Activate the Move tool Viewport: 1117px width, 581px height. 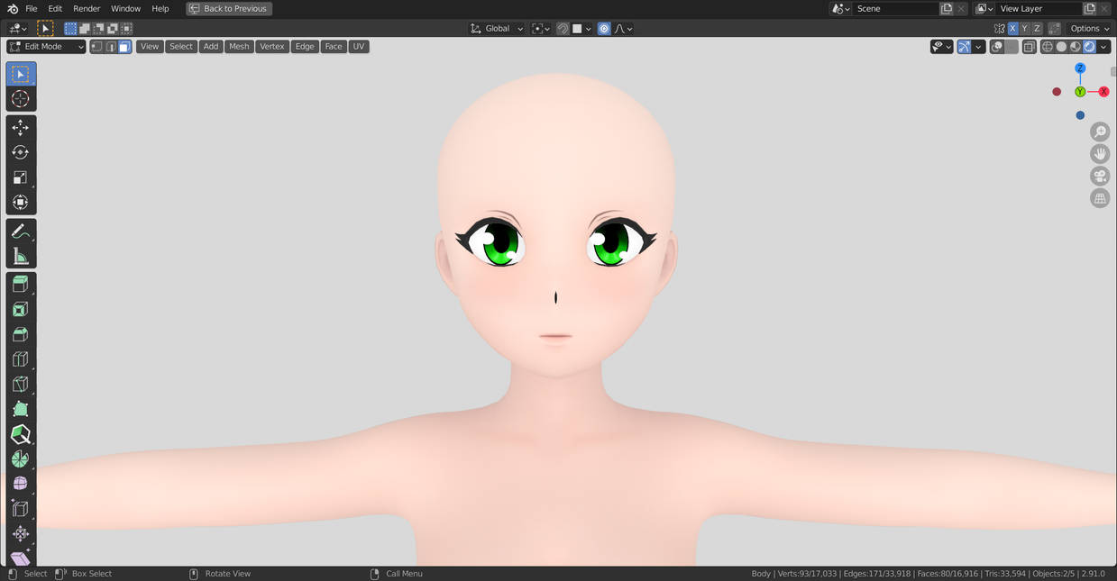(x=21, y=128)
